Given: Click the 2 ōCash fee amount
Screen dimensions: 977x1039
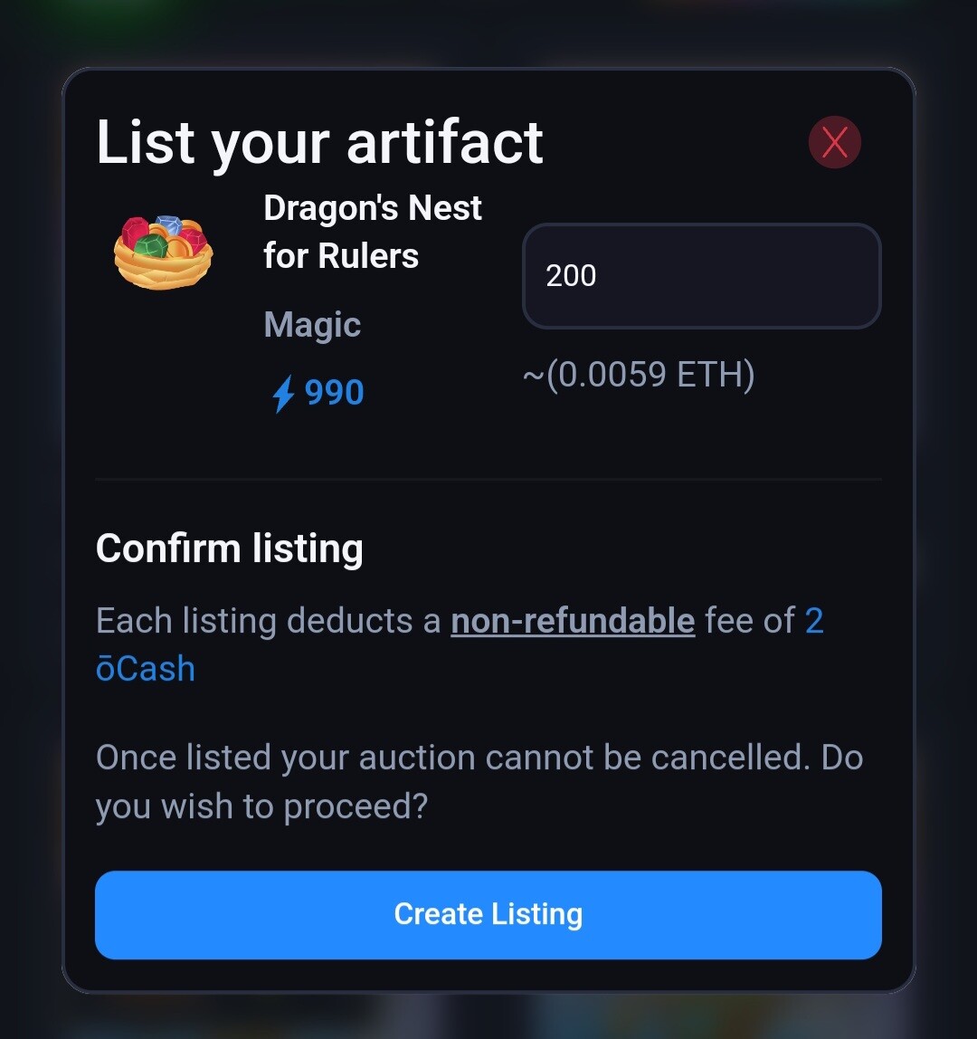Looking at the screenshot, I should [459, 644].
